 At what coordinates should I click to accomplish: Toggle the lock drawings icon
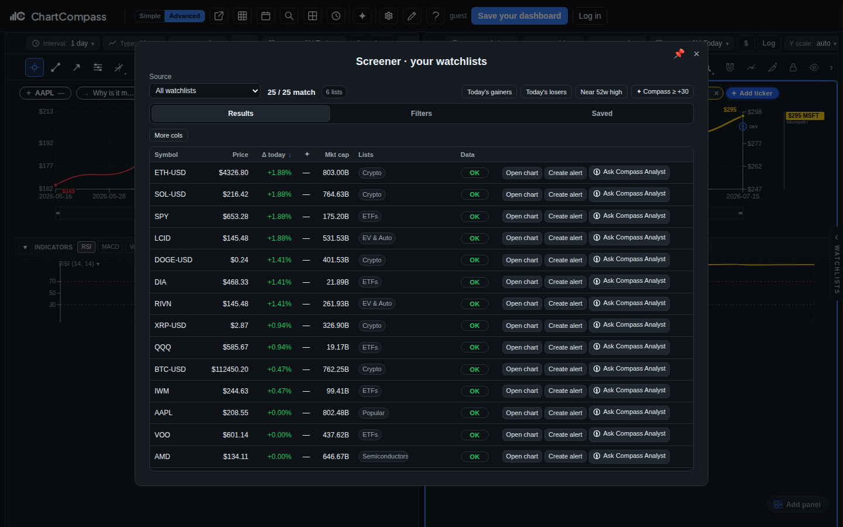(x=793, y=67)
